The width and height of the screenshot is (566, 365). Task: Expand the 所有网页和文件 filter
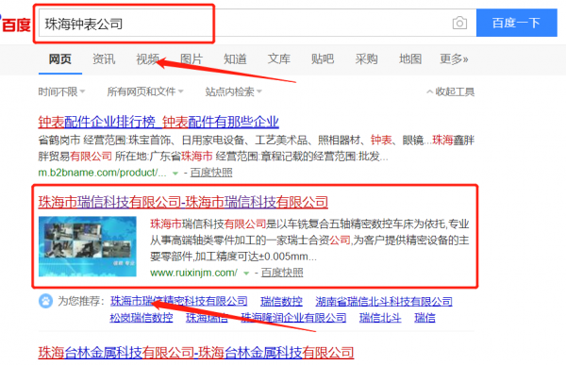(x=145, y=91)
